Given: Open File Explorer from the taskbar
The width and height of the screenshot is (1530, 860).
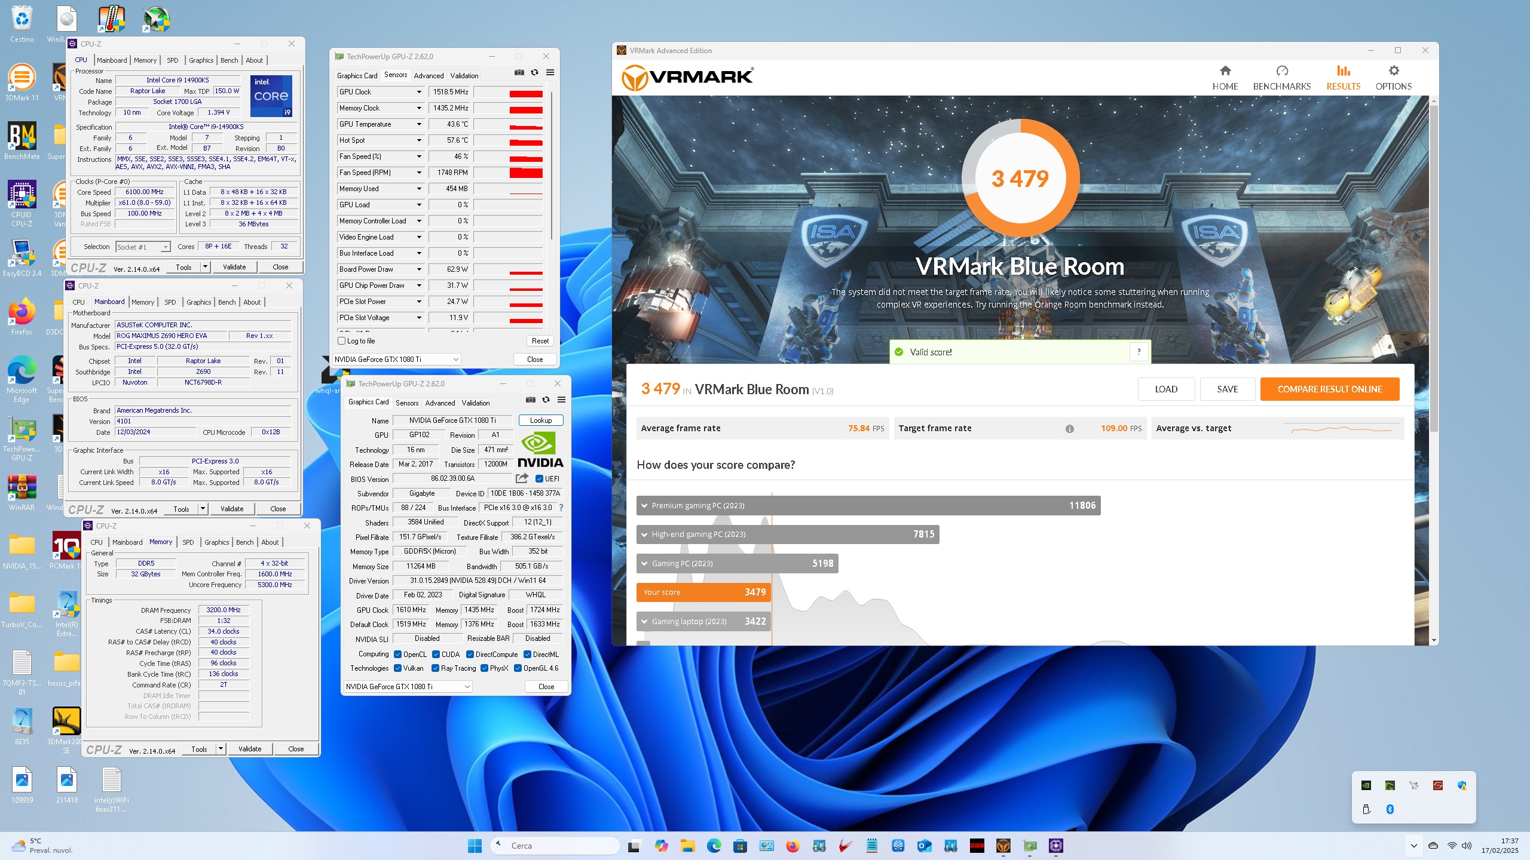Looking at the screenshot, I should [x=687, y=846].
